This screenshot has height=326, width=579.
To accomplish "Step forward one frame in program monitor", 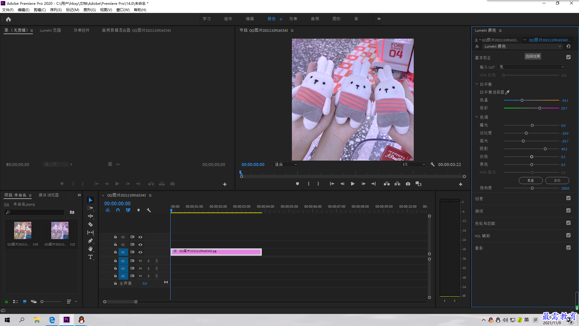I will [363, 184].
